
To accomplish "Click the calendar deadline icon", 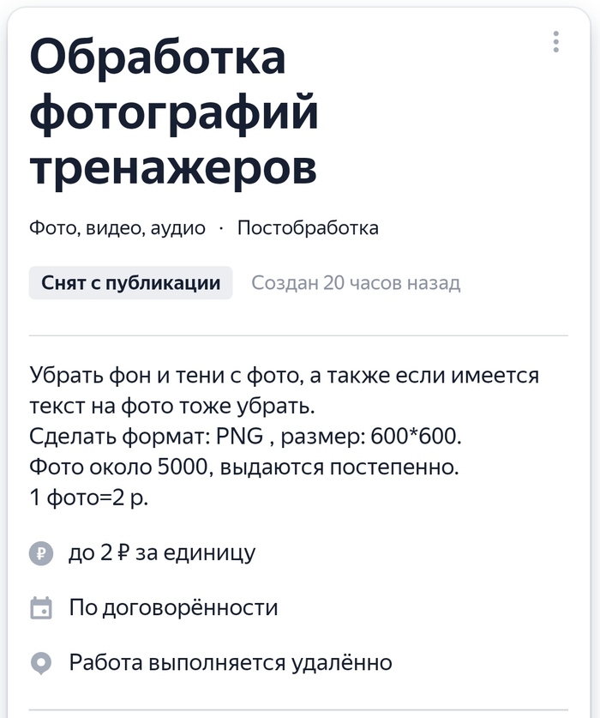I will (x=41, y=608).
